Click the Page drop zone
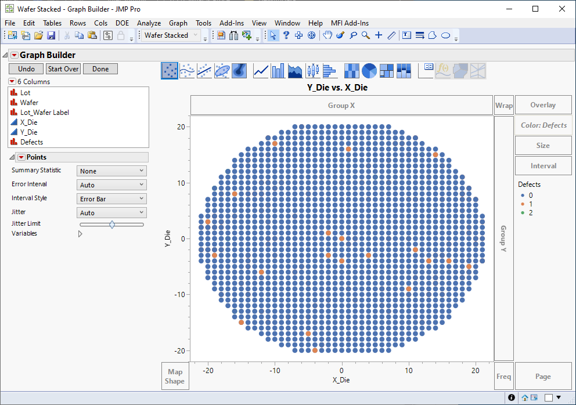 [543, 377]
